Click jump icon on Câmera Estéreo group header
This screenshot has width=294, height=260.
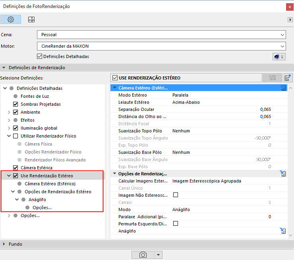283,87
